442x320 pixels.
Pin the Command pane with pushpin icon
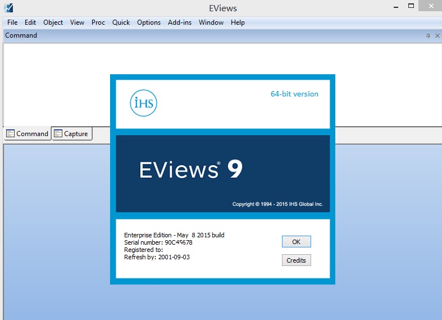pyautogui.click(x=428, y=35)
